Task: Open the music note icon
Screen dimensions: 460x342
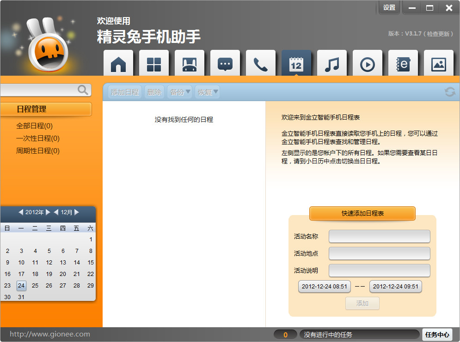Action: [x=332, y=63]
